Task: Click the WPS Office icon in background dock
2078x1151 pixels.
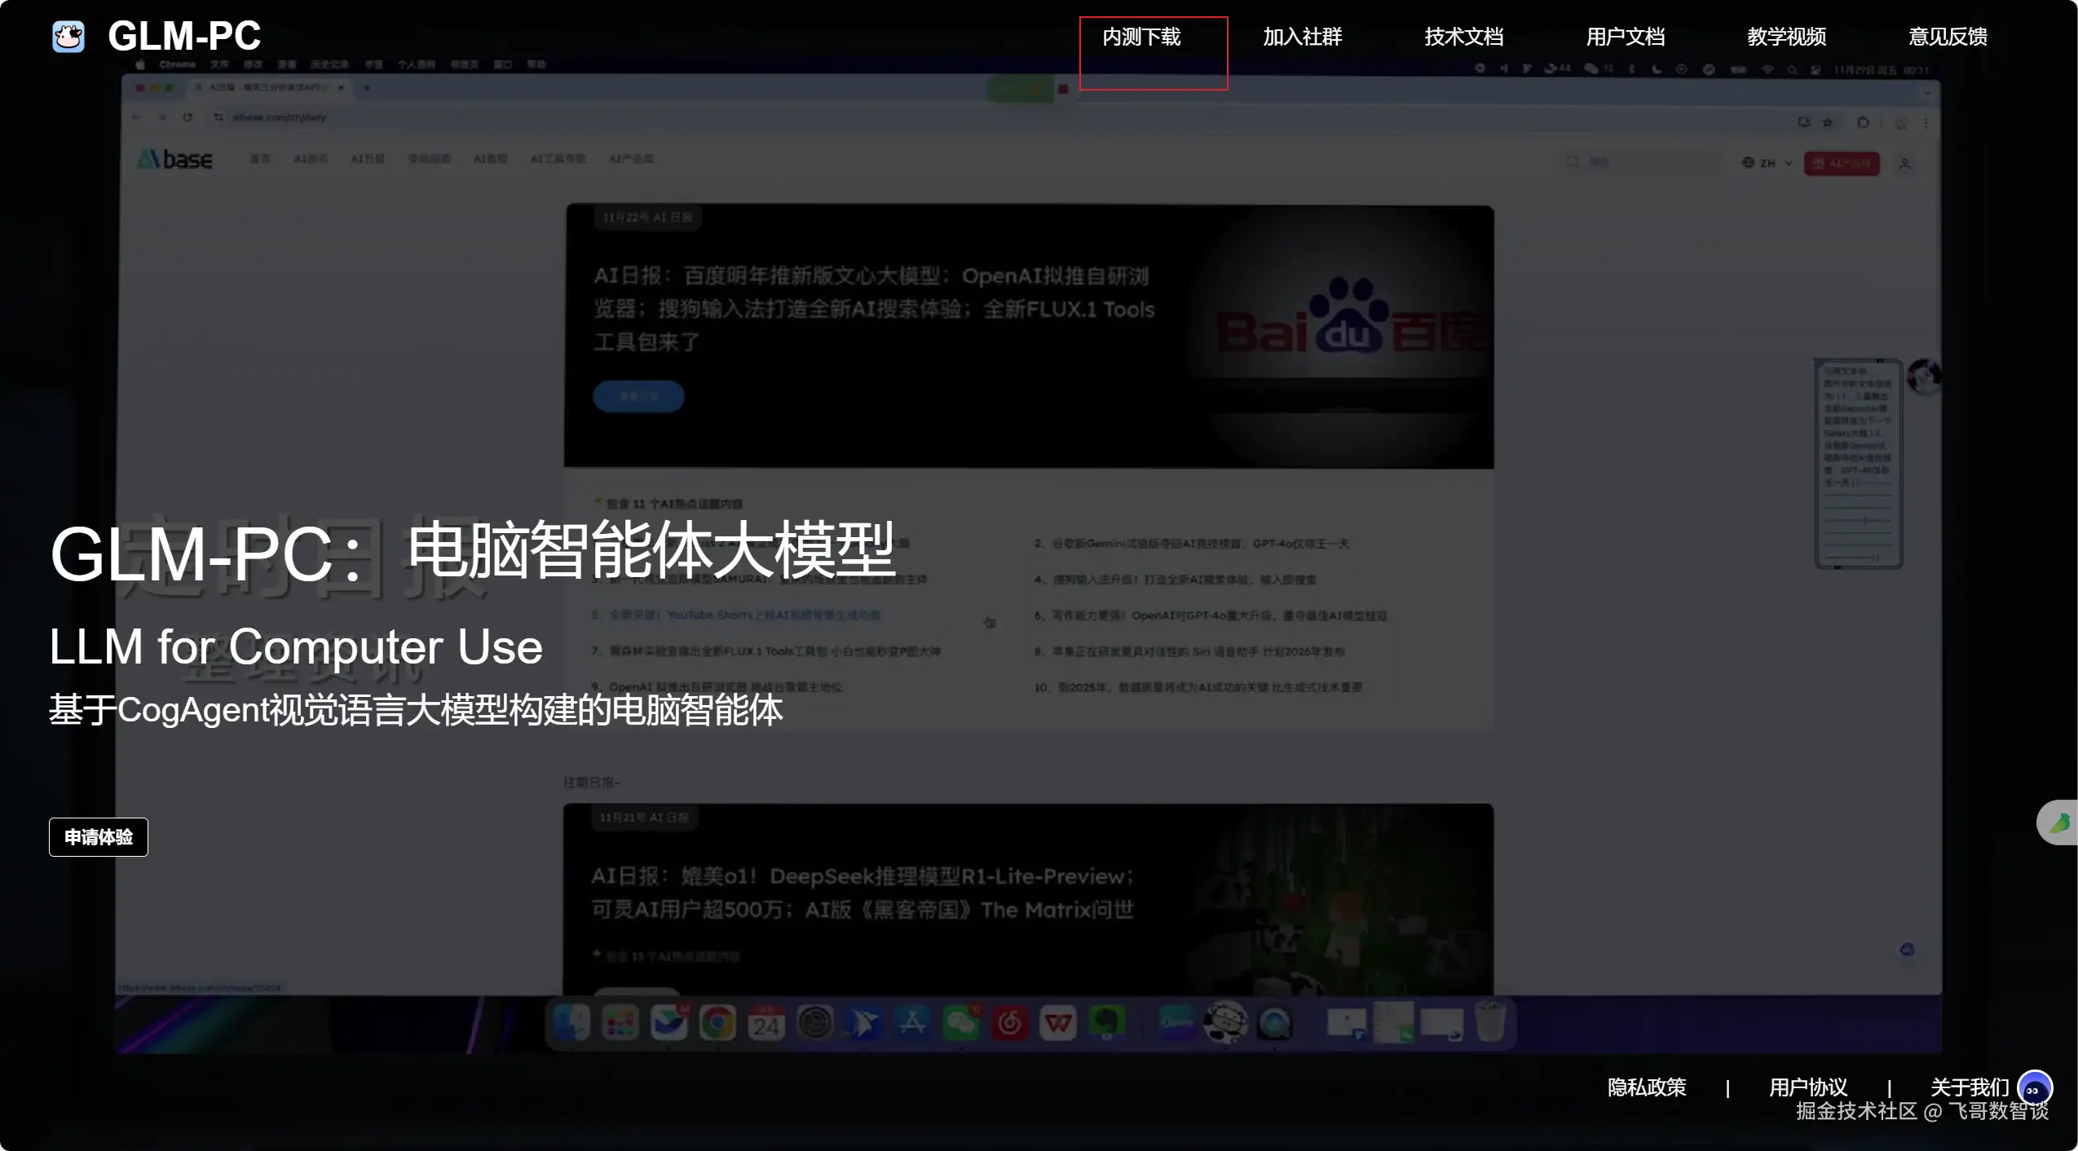Action: [1058, 1022]
